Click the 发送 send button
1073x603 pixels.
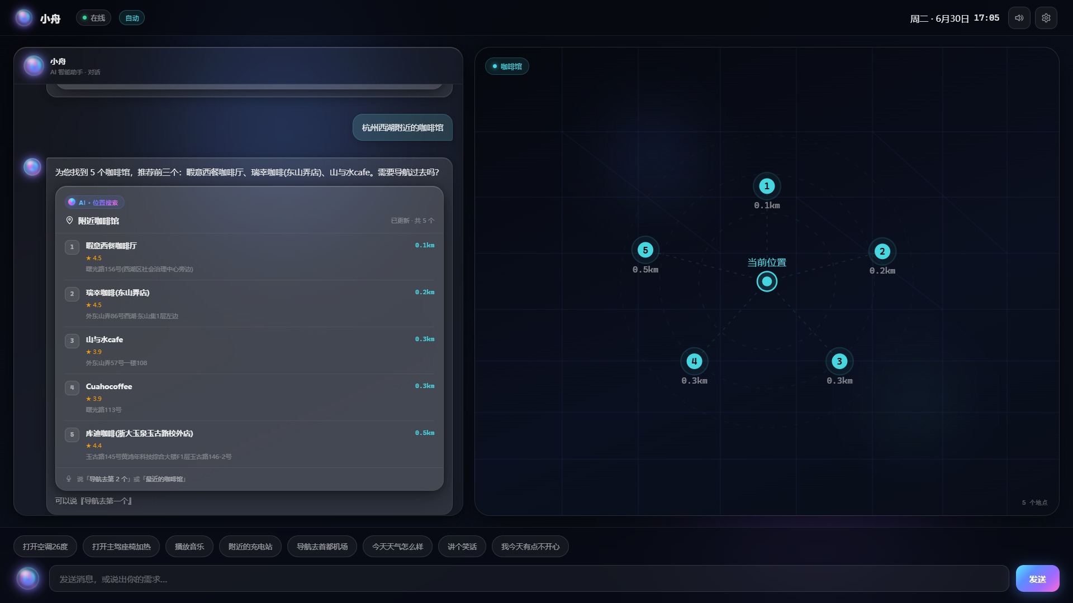pos(1037,578)
